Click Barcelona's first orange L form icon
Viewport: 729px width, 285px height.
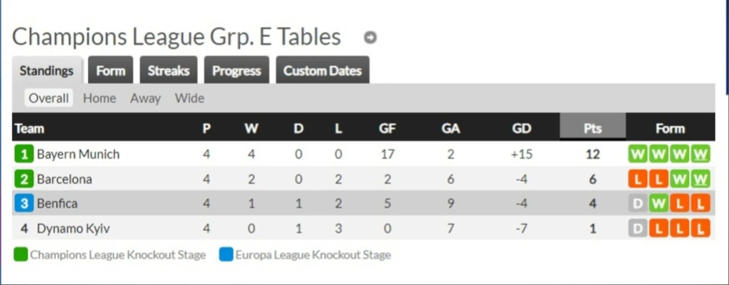638,179
